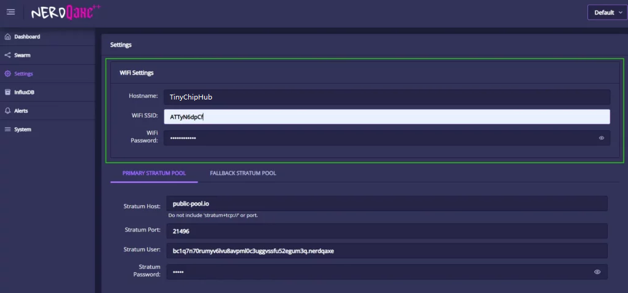Open Dashboard via the home icon
The height and width of the screenshot is (293, 628).
[7, 37]
